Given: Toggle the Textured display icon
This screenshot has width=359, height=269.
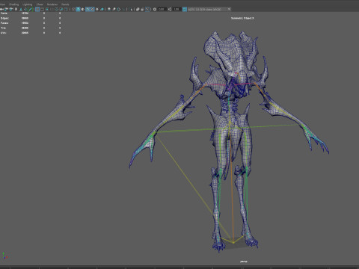Looking at the screenshot, I should click(x=92, y=9).
